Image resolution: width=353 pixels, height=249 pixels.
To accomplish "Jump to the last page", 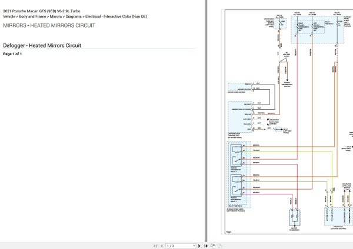I will tap(206, 246).
